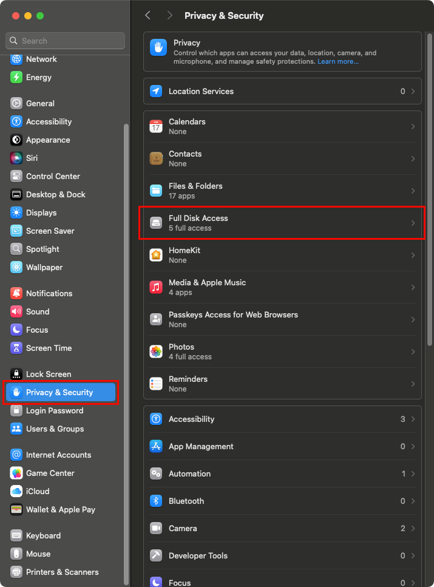Click the Learn more link
This screenshot has height=587, width=434.
coord(337,61)
